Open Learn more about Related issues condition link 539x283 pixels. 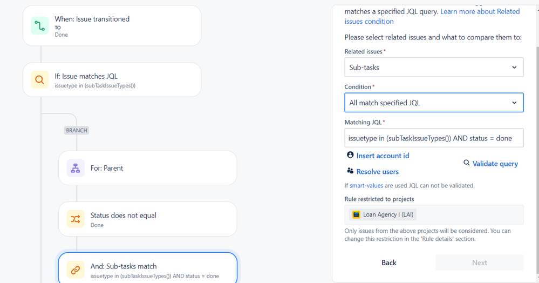click(432, 16)
